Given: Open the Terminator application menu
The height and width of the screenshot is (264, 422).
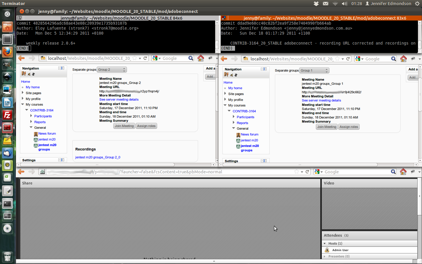Looking at the screenshot, I should [13, 4].
